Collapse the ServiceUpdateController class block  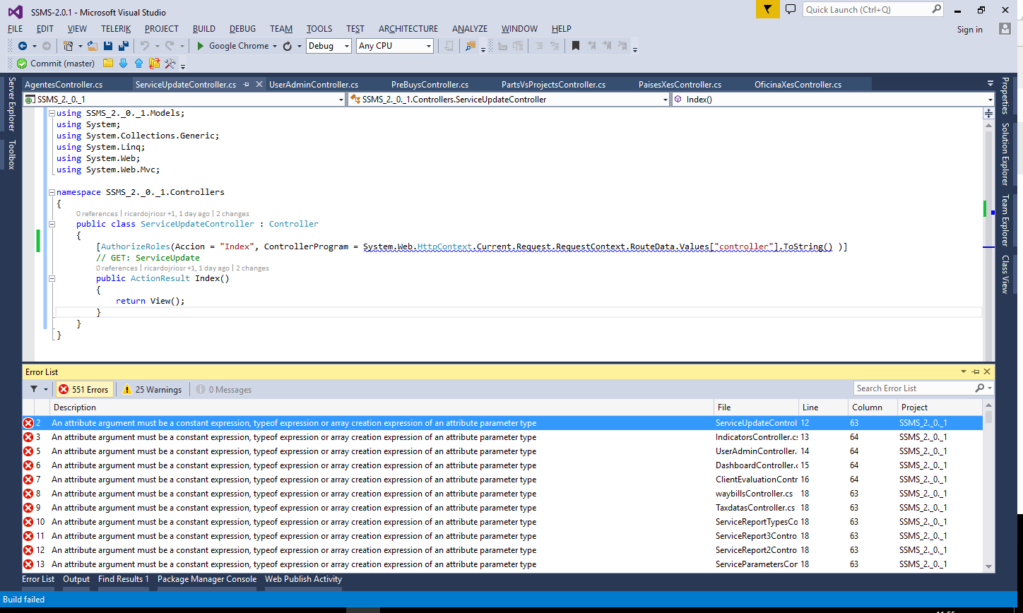(52, 224)
